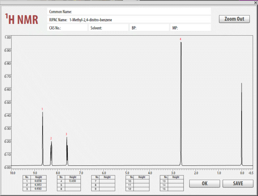The width and height of the screenshot is (258, 196).
Task: Close the NMR spectrum window
Action: tap(255, 3)
